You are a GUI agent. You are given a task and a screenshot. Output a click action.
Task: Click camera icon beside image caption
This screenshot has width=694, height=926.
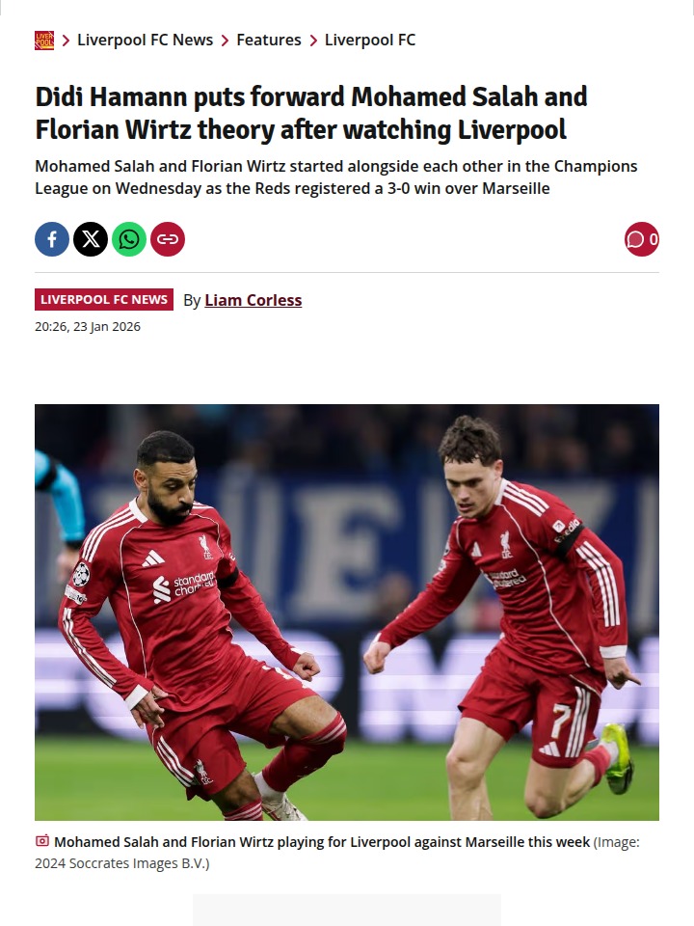click(x=41, y=840)
